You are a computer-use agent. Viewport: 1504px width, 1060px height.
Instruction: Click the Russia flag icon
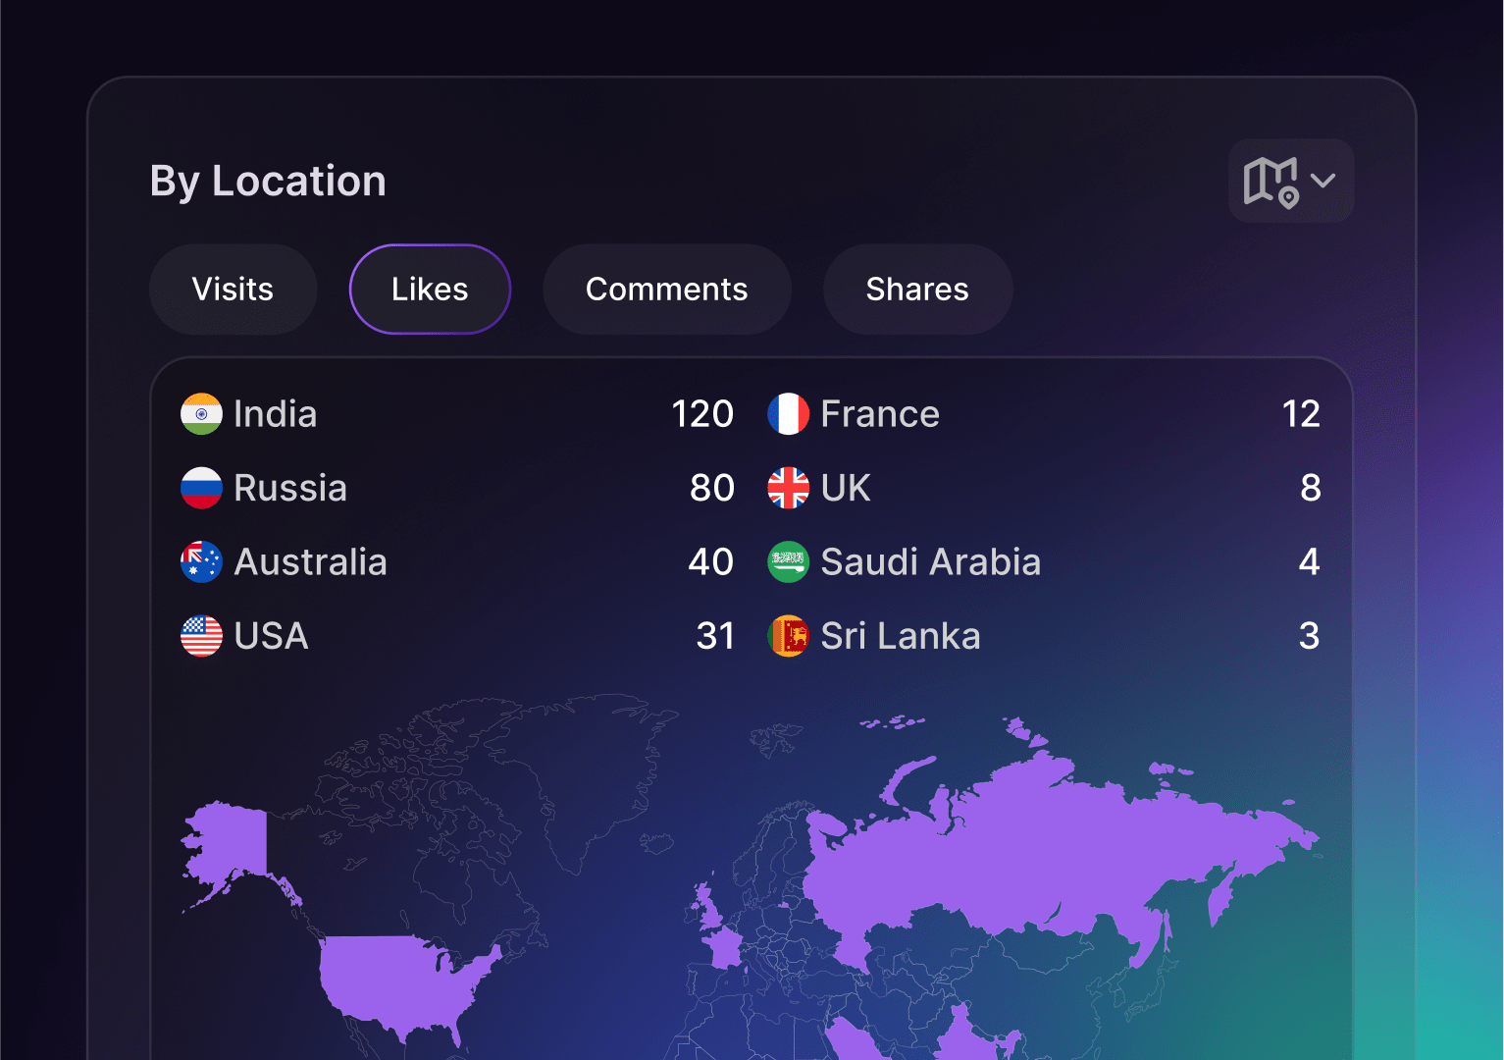pos(201,488)
